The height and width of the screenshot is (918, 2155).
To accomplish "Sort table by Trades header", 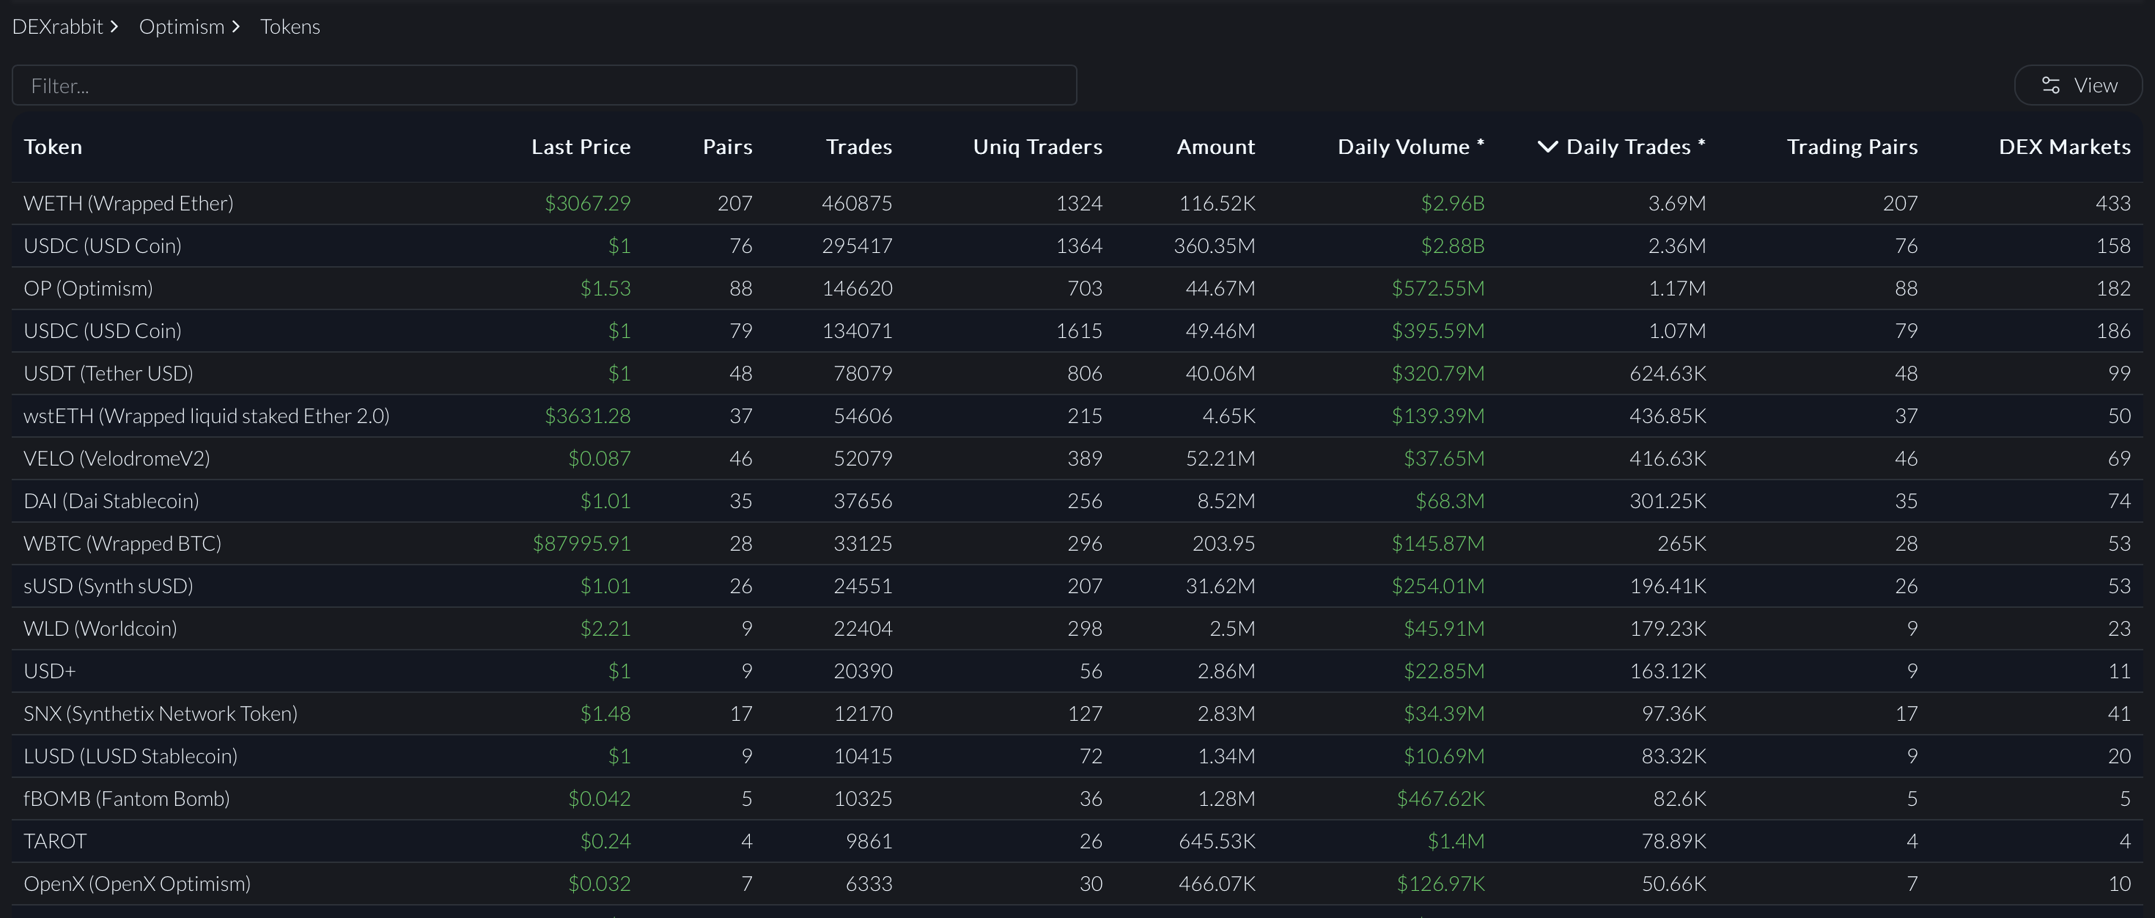I will [x=859, y=147].
